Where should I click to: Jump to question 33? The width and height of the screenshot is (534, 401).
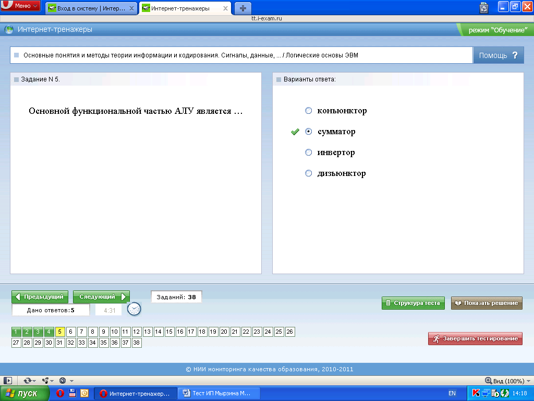[81, 343]
